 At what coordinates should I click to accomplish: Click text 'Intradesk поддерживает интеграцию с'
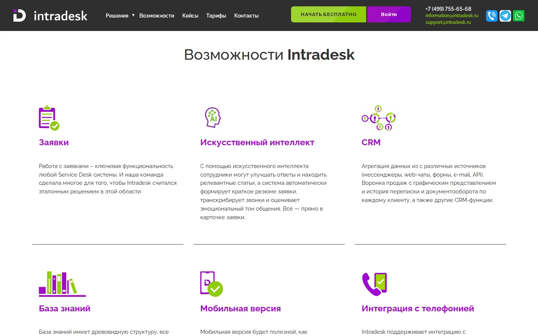(414, 332)
